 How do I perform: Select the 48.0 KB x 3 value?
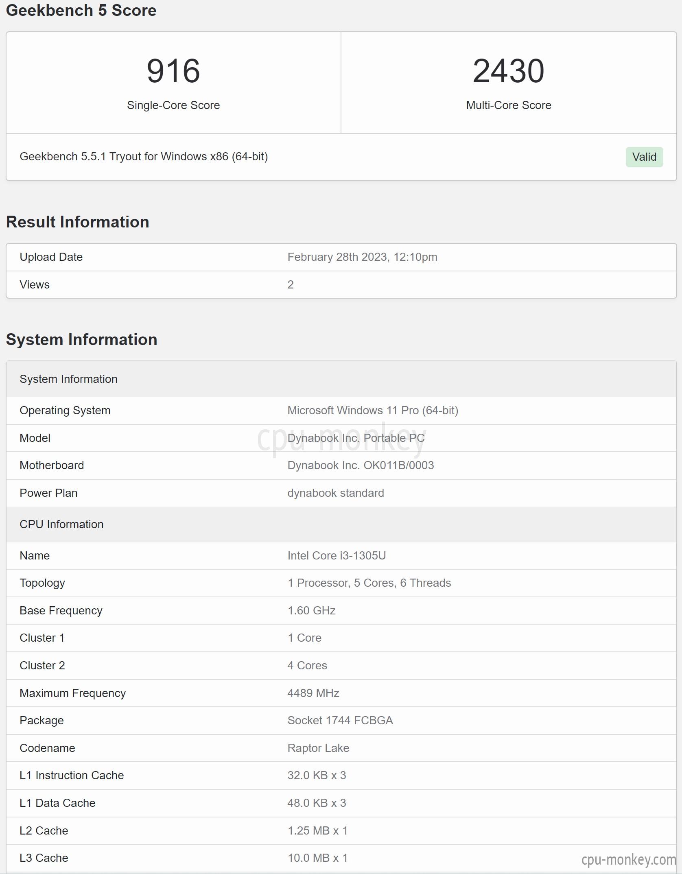point(317,803)
